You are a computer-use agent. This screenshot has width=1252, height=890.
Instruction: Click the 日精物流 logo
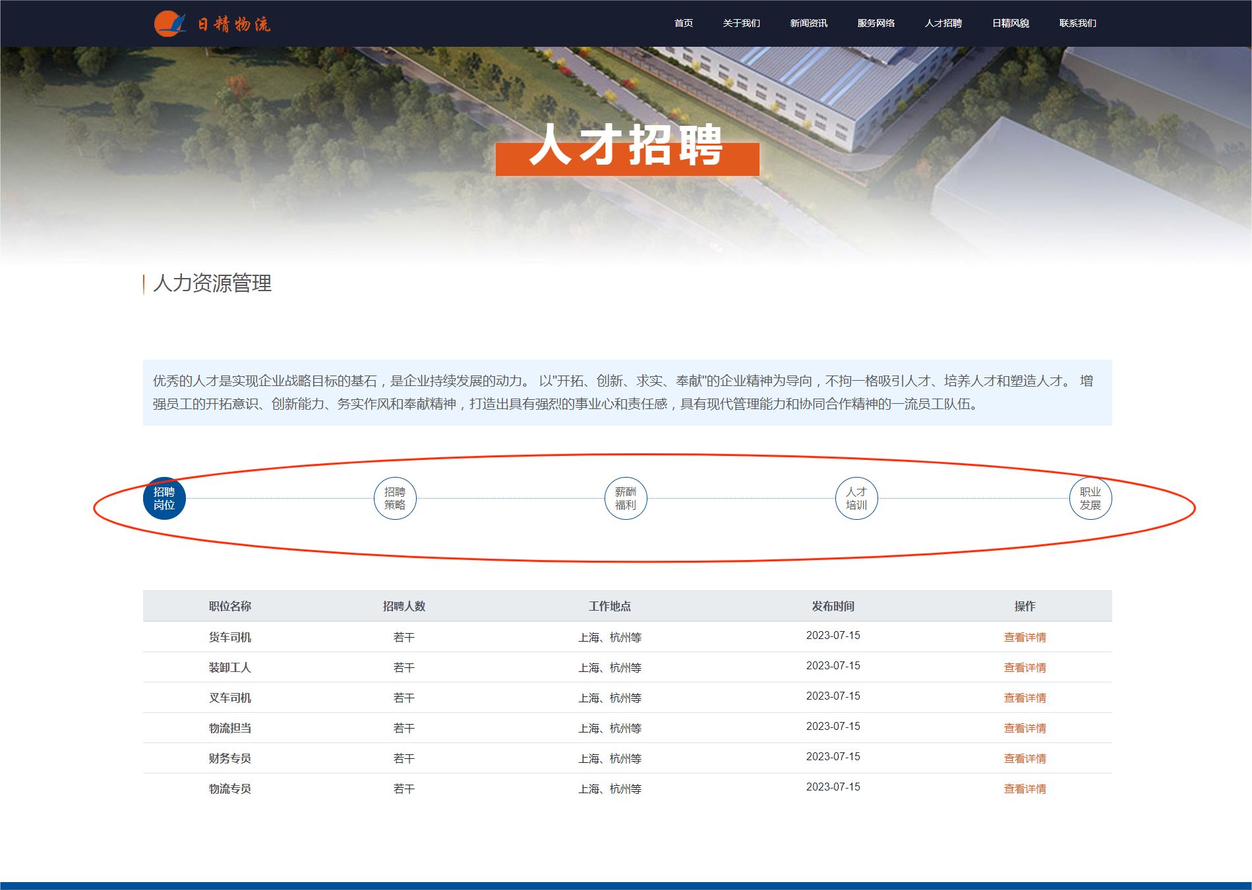212,24
